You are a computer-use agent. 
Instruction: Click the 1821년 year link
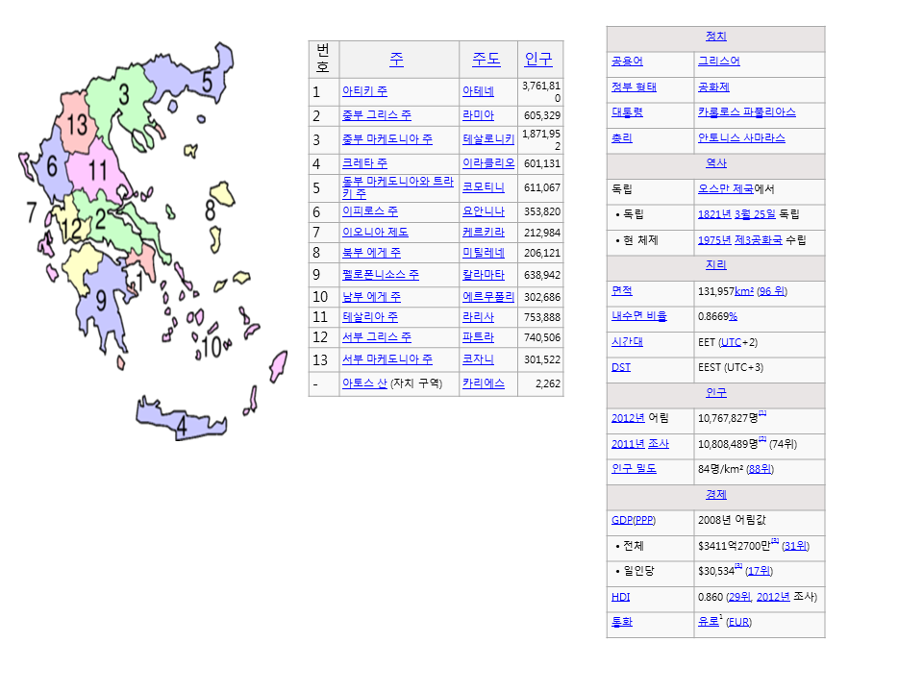coord(714,214)
